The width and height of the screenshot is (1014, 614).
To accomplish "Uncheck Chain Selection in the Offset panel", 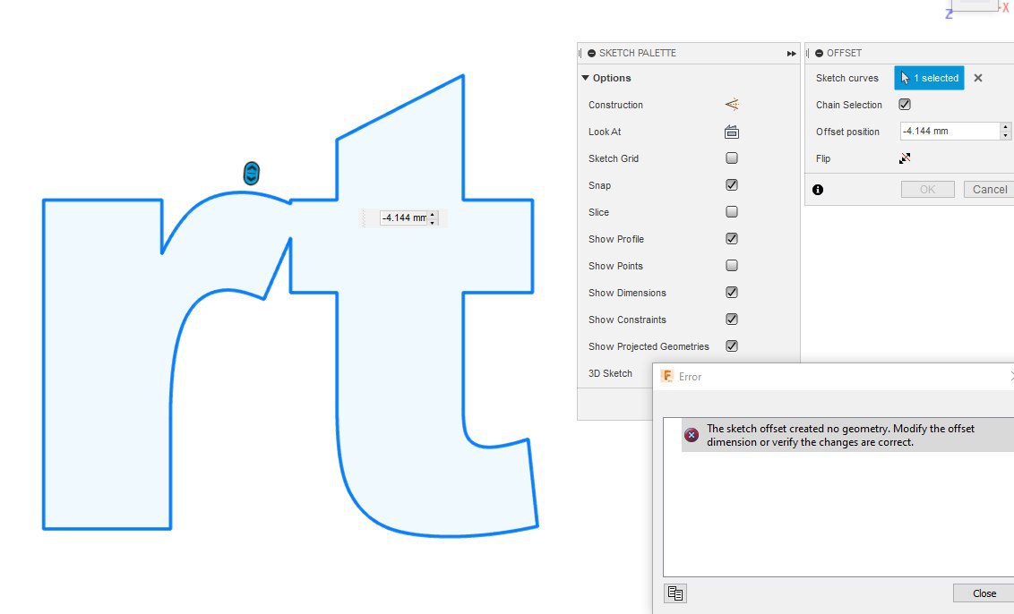I will coord(905,104).
